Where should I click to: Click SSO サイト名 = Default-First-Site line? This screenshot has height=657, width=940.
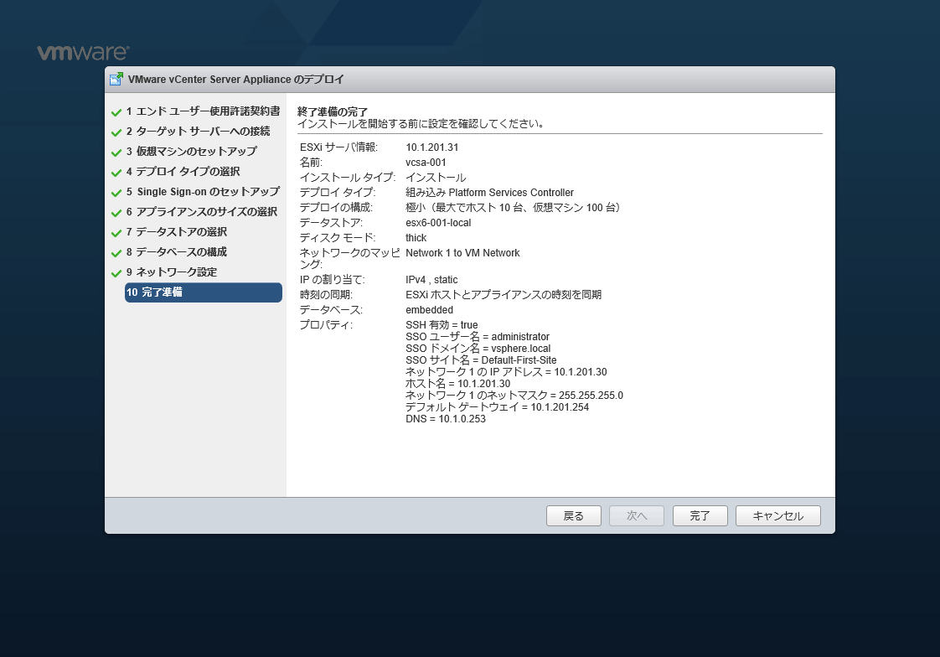tap(482, 360)
